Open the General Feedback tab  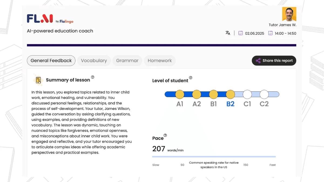pos(51,61)
